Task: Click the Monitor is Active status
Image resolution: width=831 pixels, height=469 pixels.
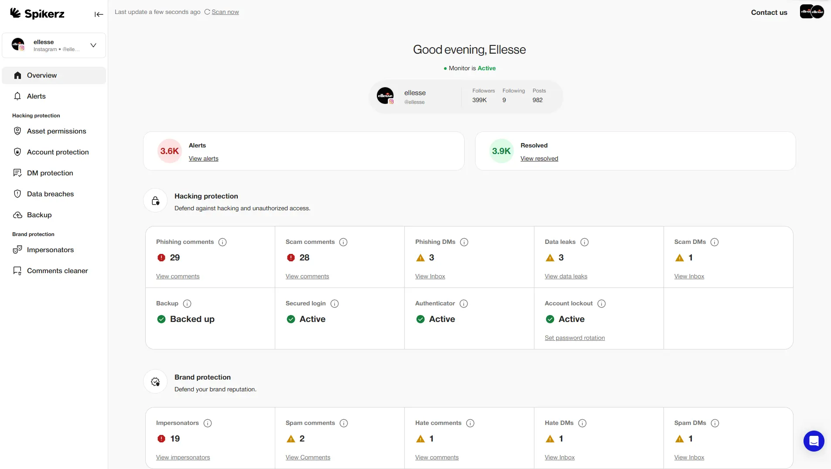Action: 470,68
